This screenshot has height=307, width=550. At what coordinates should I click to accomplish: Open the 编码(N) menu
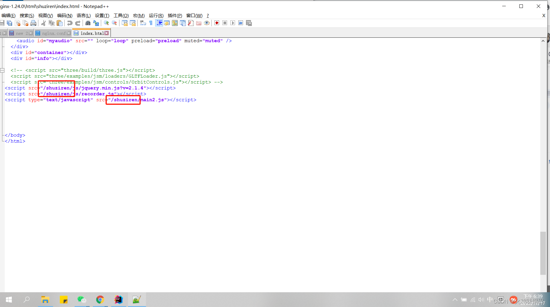point(65,16)
